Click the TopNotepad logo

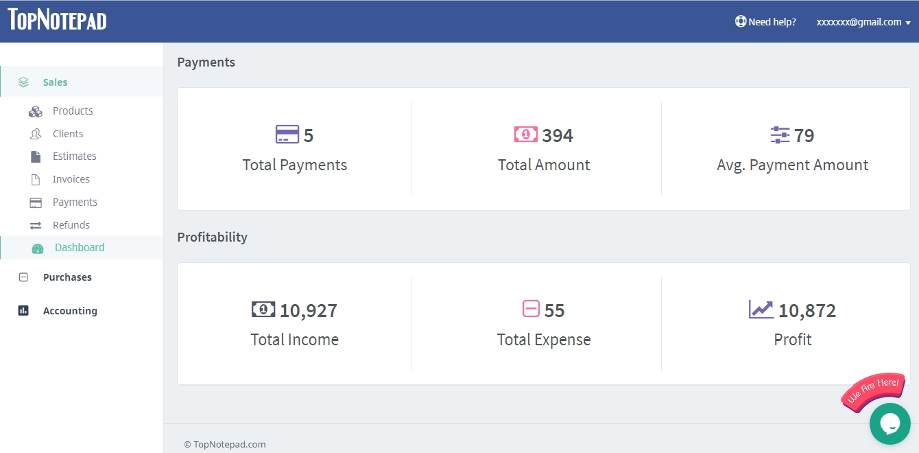[x=57, y=21]
